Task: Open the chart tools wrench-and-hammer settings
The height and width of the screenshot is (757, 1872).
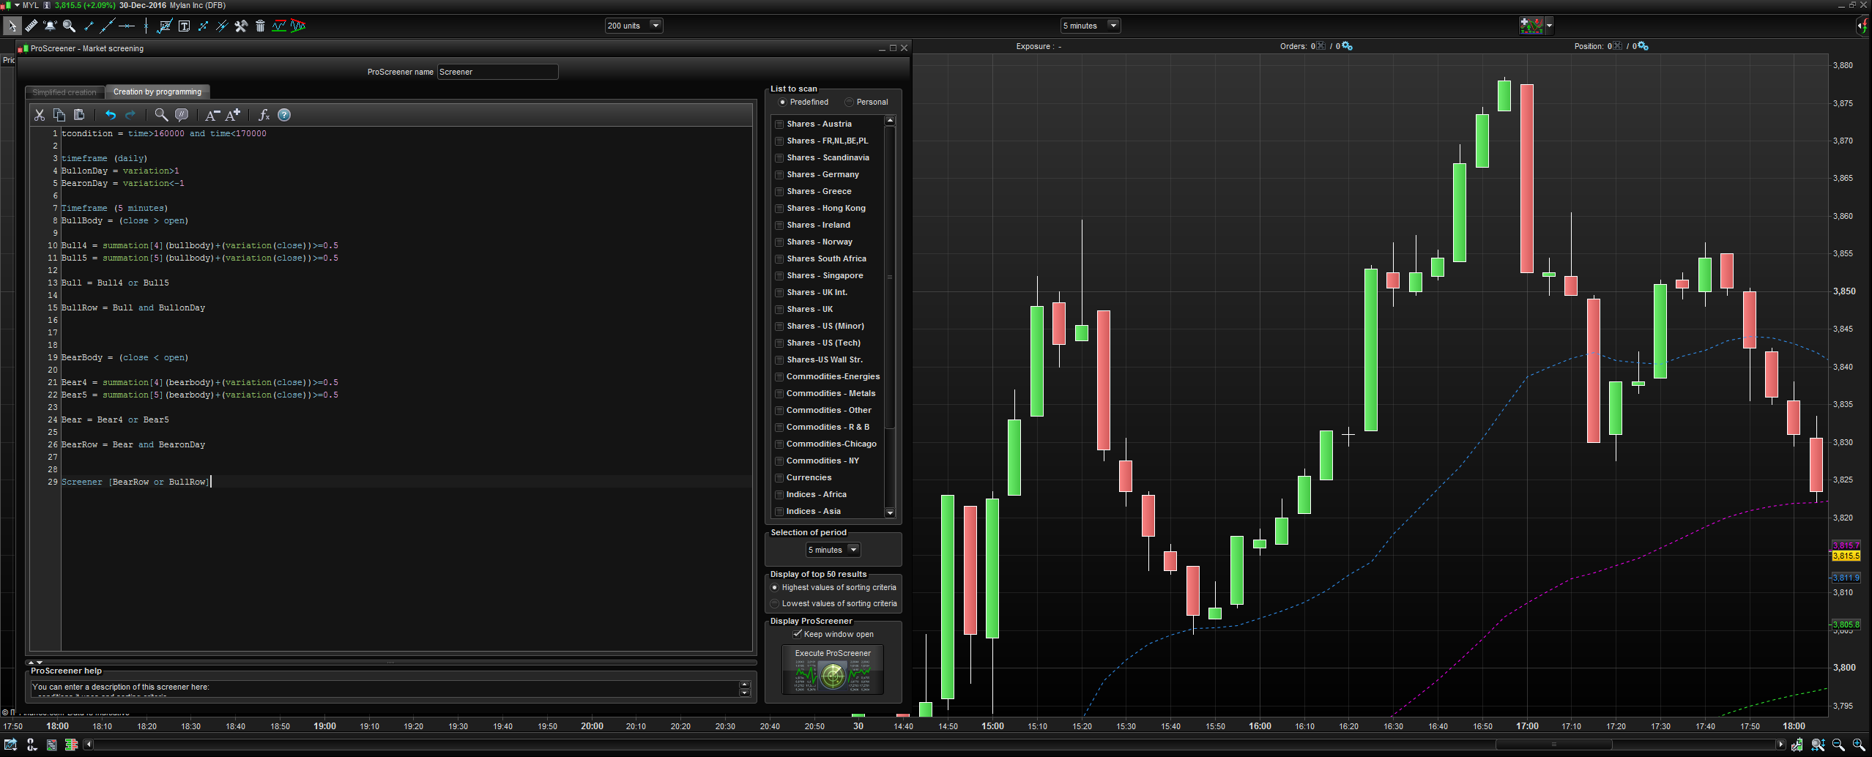Action: click(x=241, y=26)
